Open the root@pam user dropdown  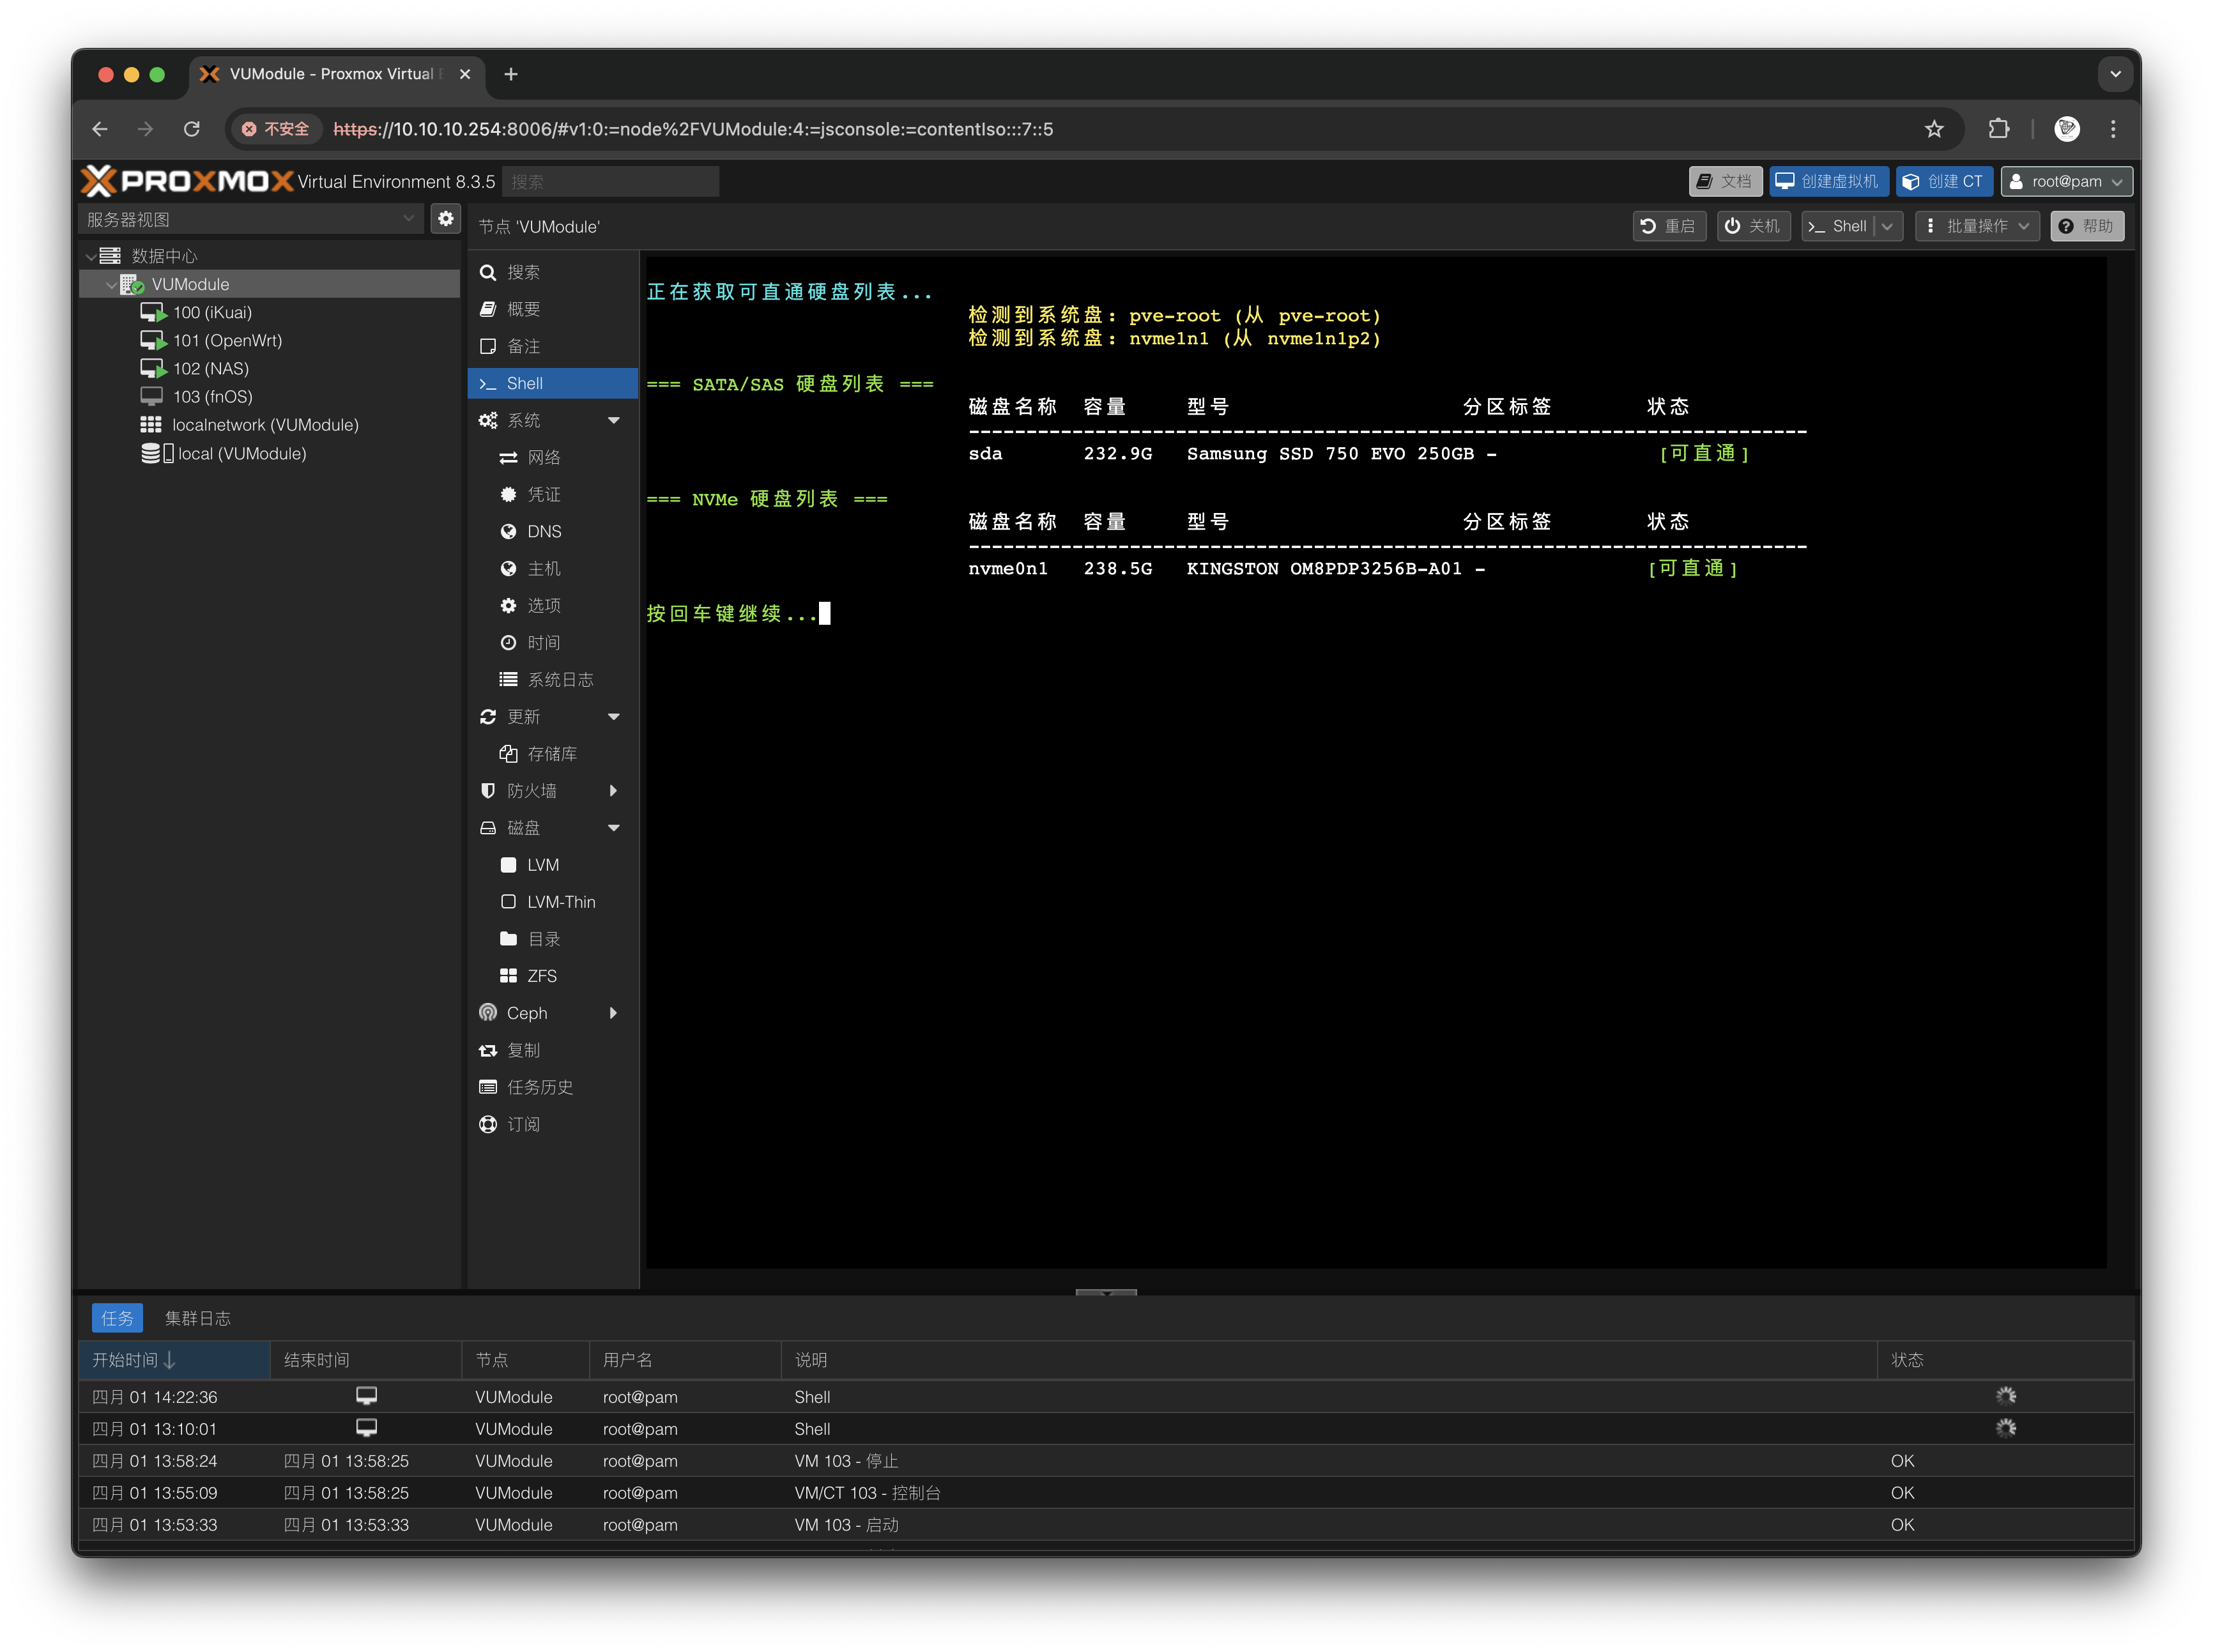point(2066,182)
